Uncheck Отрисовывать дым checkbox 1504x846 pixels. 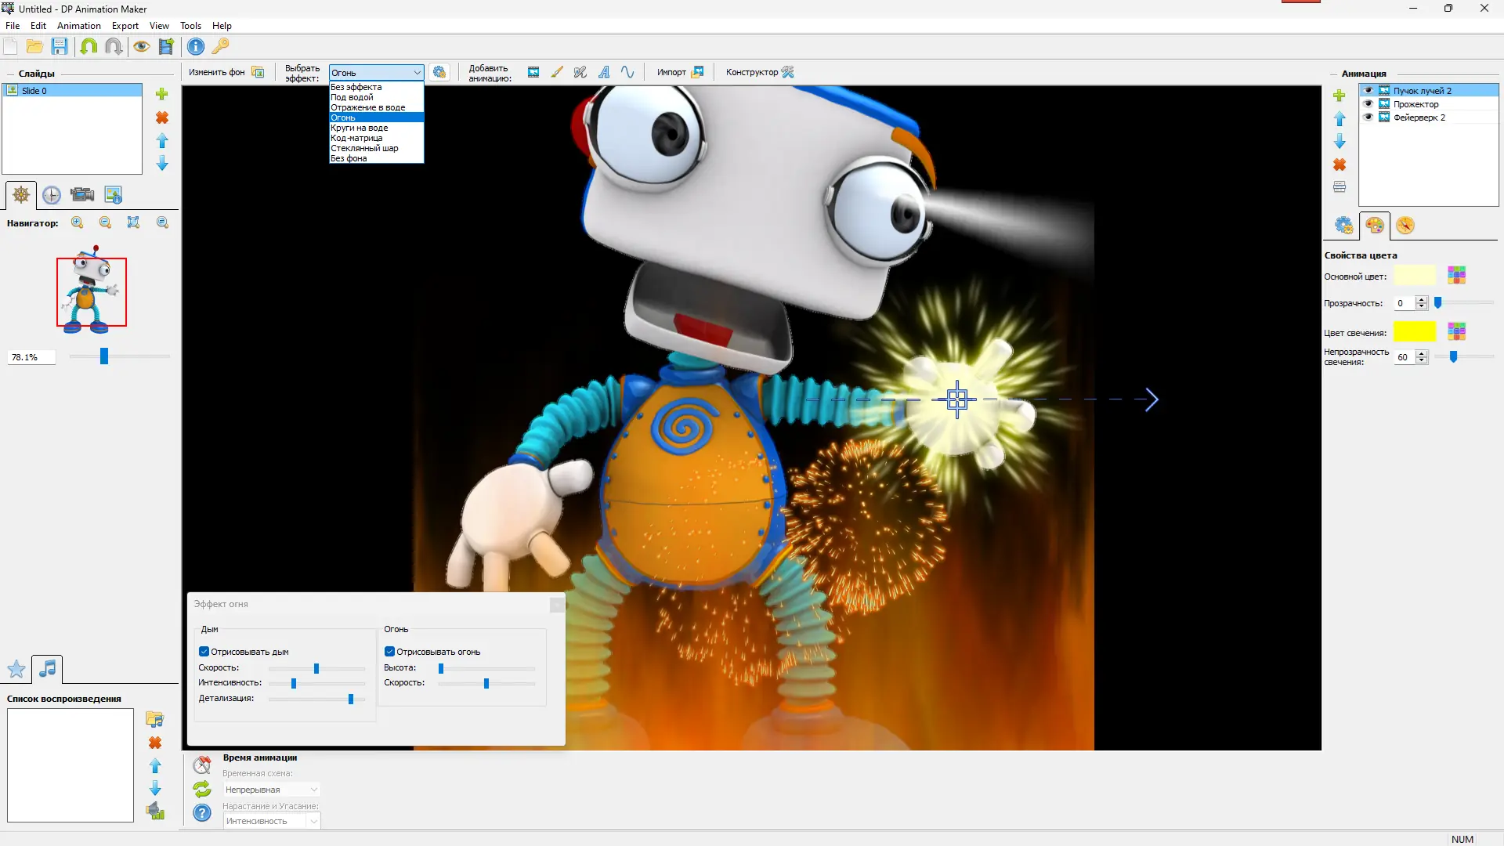[x=204, y=652]
